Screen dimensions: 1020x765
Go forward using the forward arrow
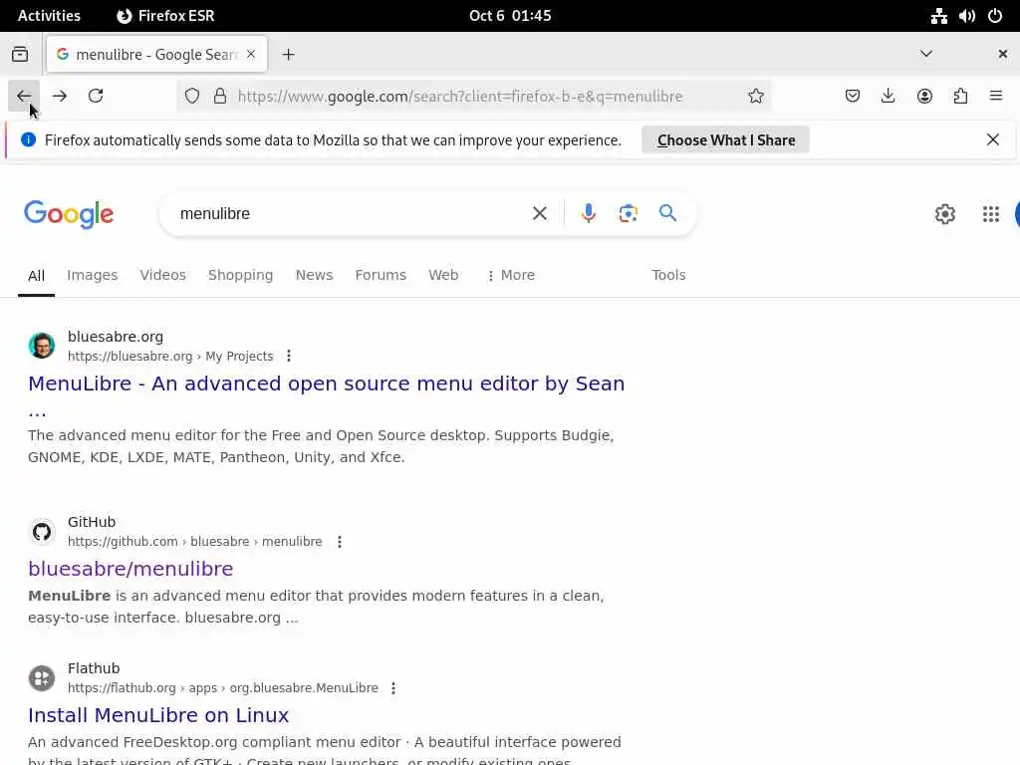click(x=60, y=97)
